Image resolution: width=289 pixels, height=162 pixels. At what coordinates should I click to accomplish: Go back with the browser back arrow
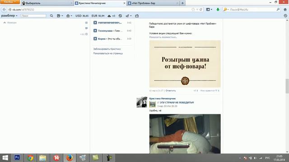pyautogui.click(x=4, y=9)
